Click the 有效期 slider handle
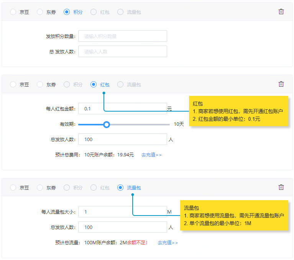Viewport: 294px width, 260px height. [107, 124]
